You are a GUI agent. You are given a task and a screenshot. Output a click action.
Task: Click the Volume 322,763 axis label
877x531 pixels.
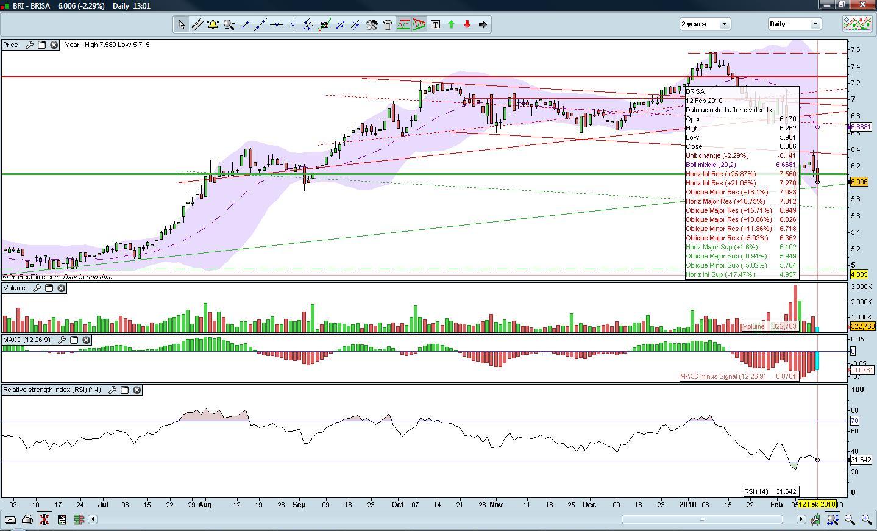(x=862, y=326)
